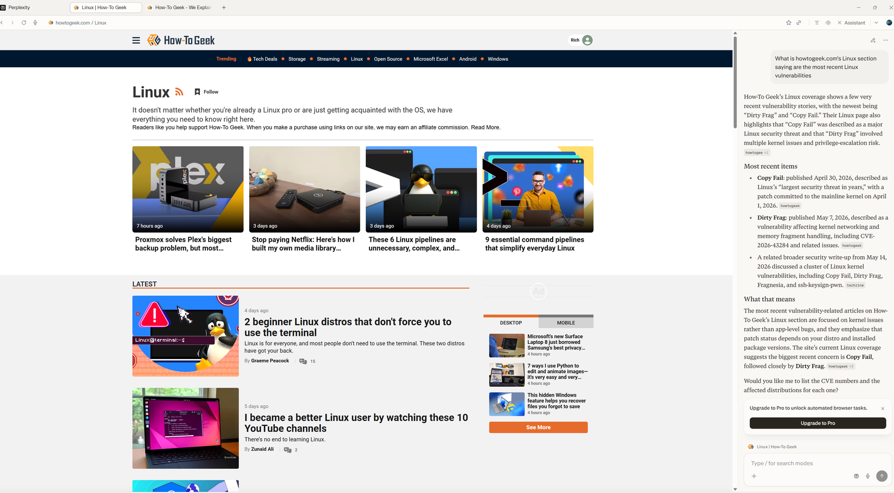Viewport: 894px width, 493px height.
Task: Open author Zunaid Ali's page
Action: 262,449
